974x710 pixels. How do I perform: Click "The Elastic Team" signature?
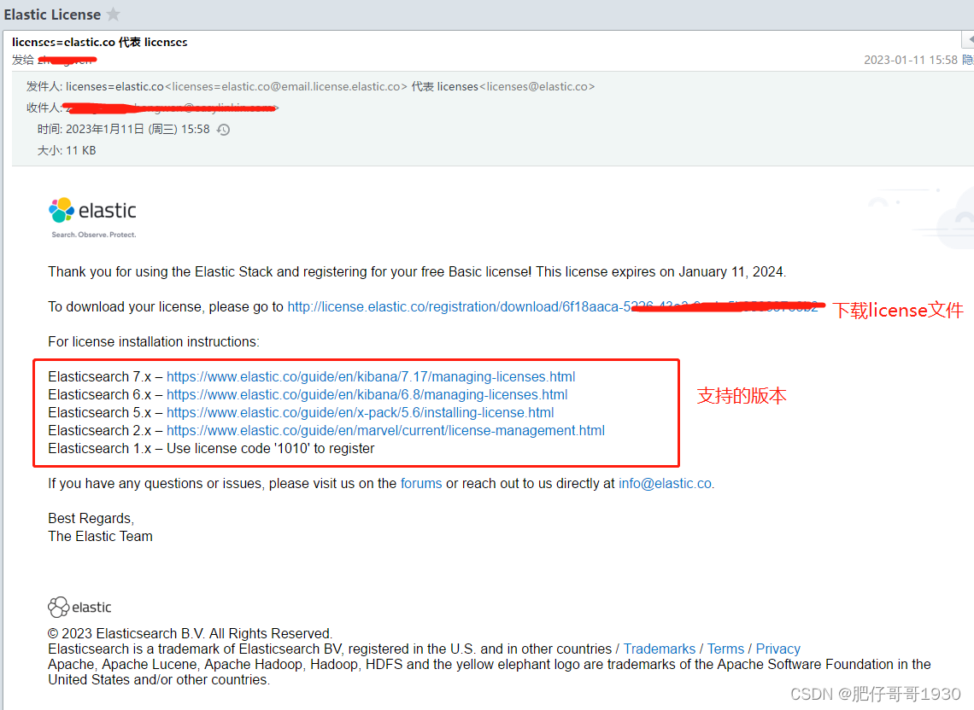pyautogui.click(x=100, y=536)
